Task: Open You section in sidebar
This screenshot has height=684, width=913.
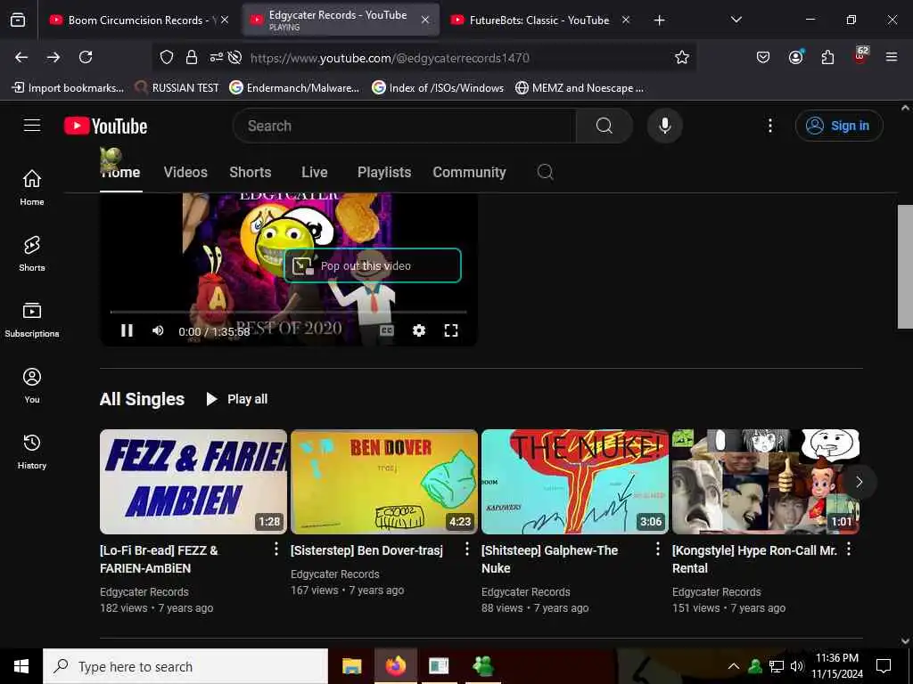Action: [32, 386]
